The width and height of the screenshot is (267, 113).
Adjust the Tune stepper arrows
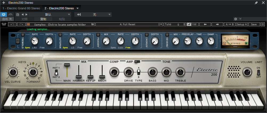click(x=184, y=24)
